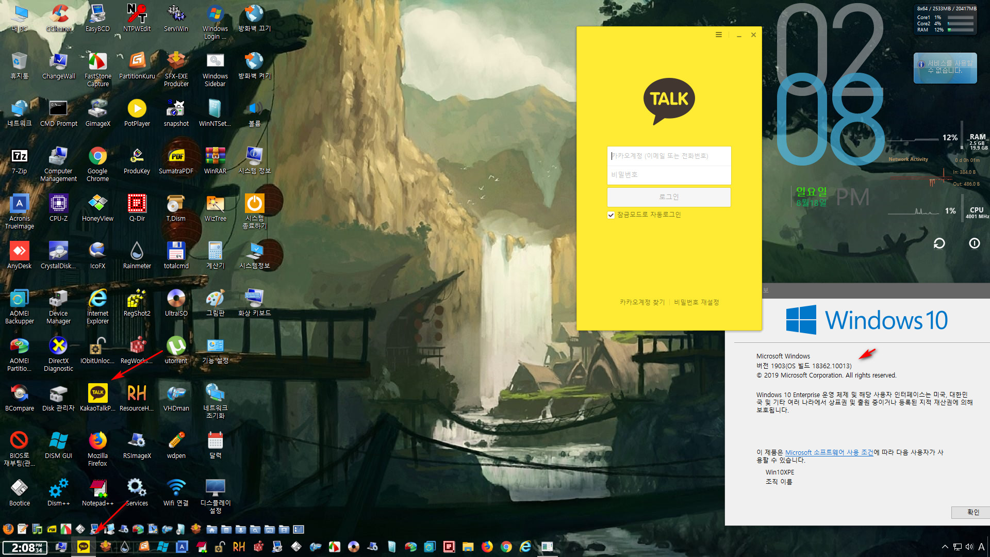Open the Services desktop shortcut
The width and height of the screenshot is (990, 557).
coord(137,493)
